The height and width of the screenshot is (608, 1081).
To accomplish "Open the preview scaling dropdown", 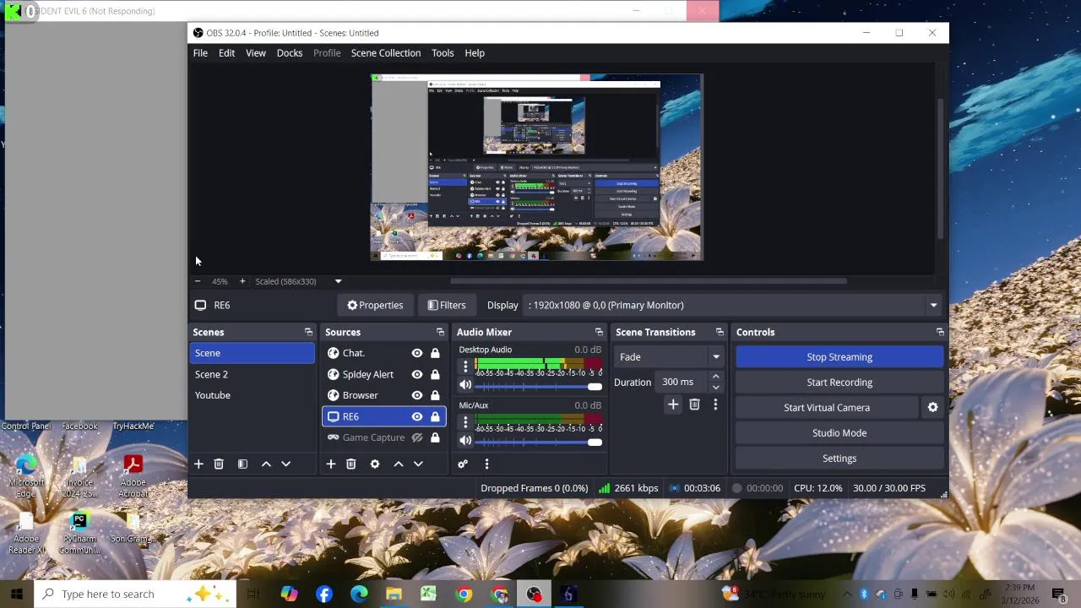I will point(338,281).
